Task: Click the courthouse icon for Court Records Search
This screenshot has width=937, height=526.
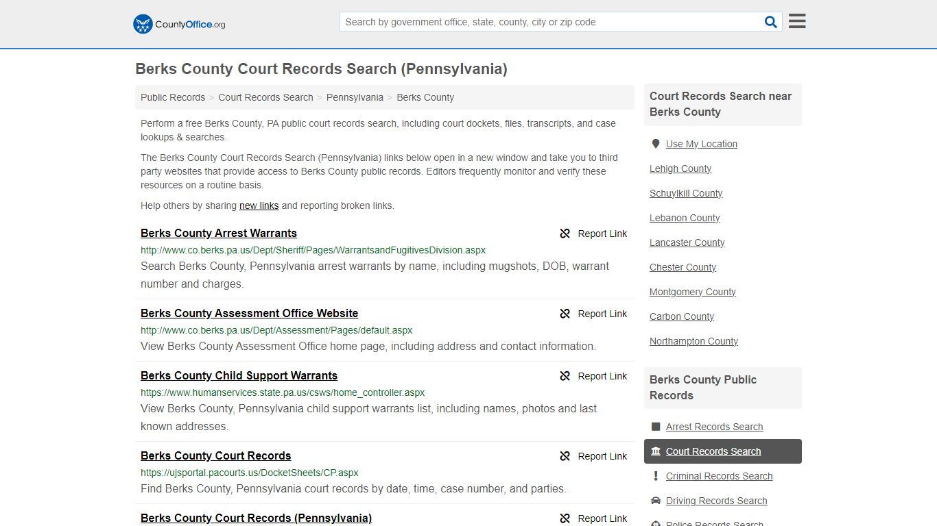Action: point(656,451)
